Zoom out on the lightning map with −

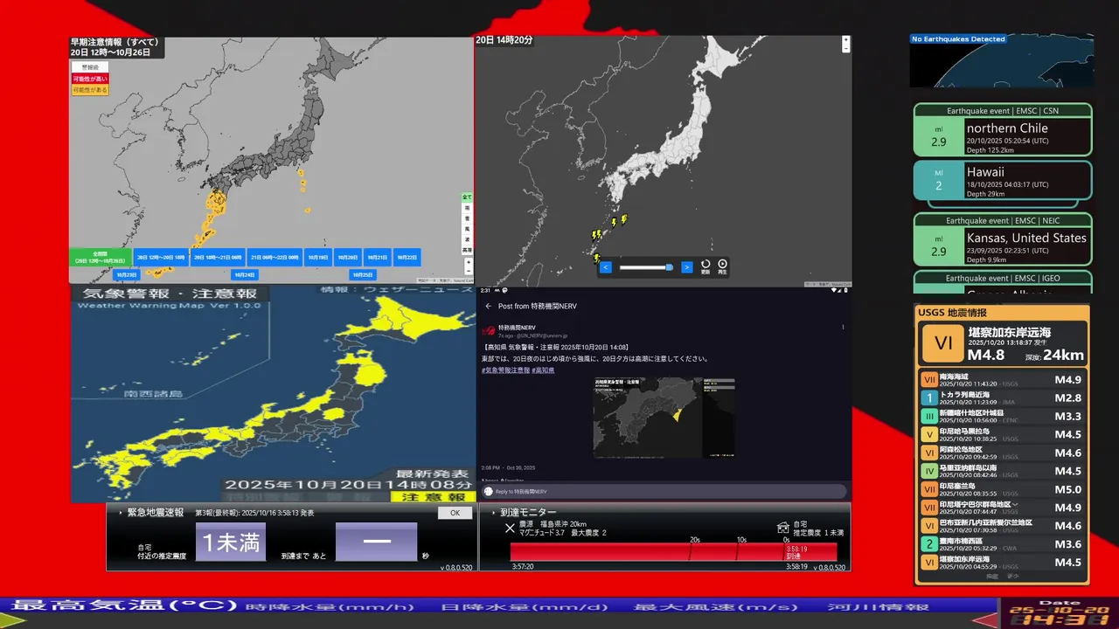coord(846,48)
